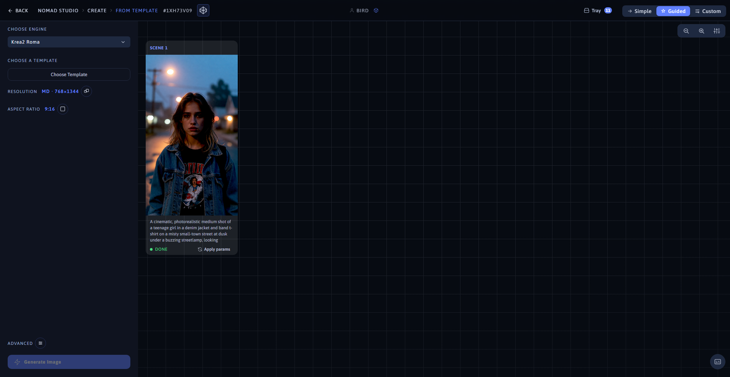This screenshot has height=377, width=730.
Task: Expand the Krea2 Roma engine dropdown
Action: coord(69,42)
